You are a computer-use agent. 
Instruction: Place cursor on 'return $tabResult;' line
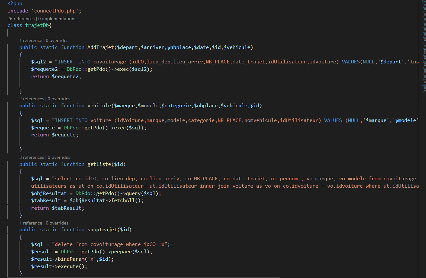click(58, 208)
